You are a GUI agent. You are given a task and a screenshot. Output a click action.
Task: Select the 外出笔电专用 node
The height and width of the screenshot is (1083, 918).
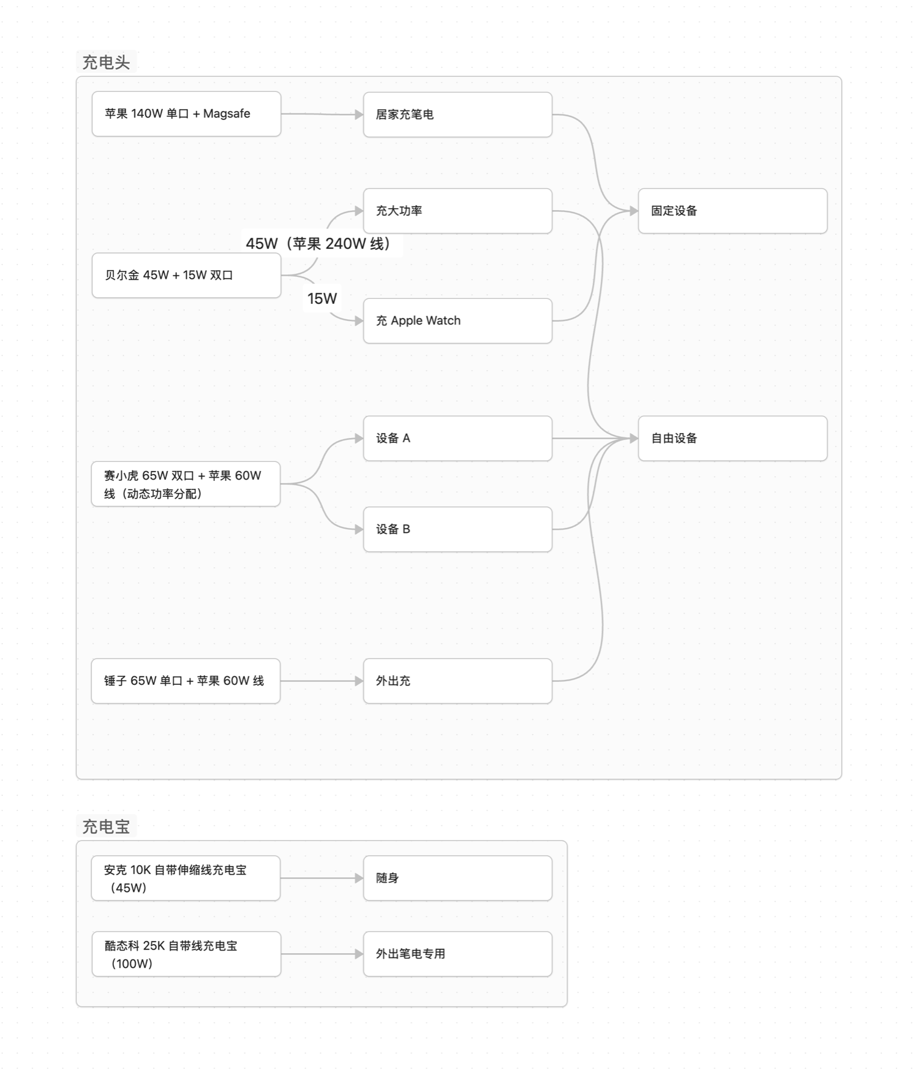point(457,954)
